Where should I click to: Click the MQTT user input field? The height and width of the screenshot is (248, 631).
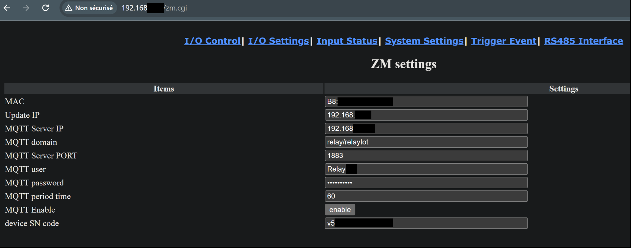[x=426, y=169]
